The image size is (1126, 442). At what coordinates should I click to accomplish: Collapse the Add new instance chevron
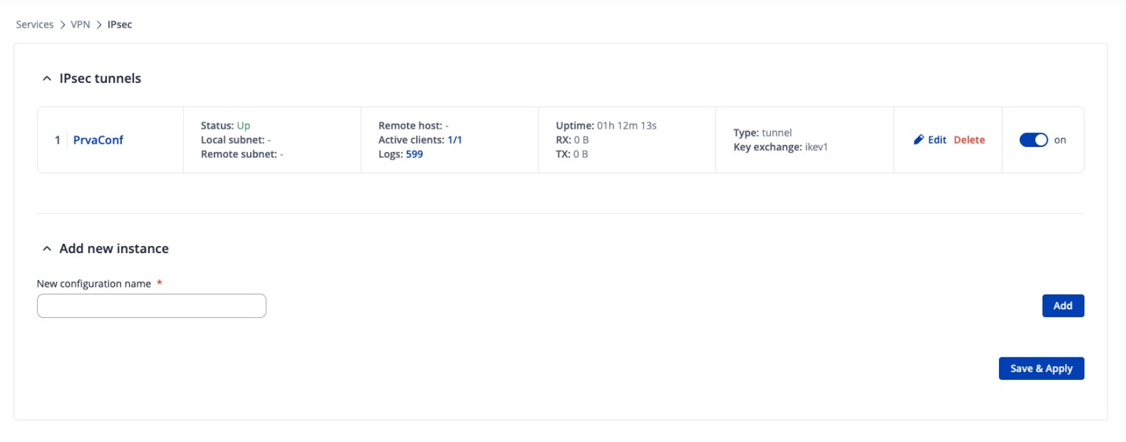point(47,249)
